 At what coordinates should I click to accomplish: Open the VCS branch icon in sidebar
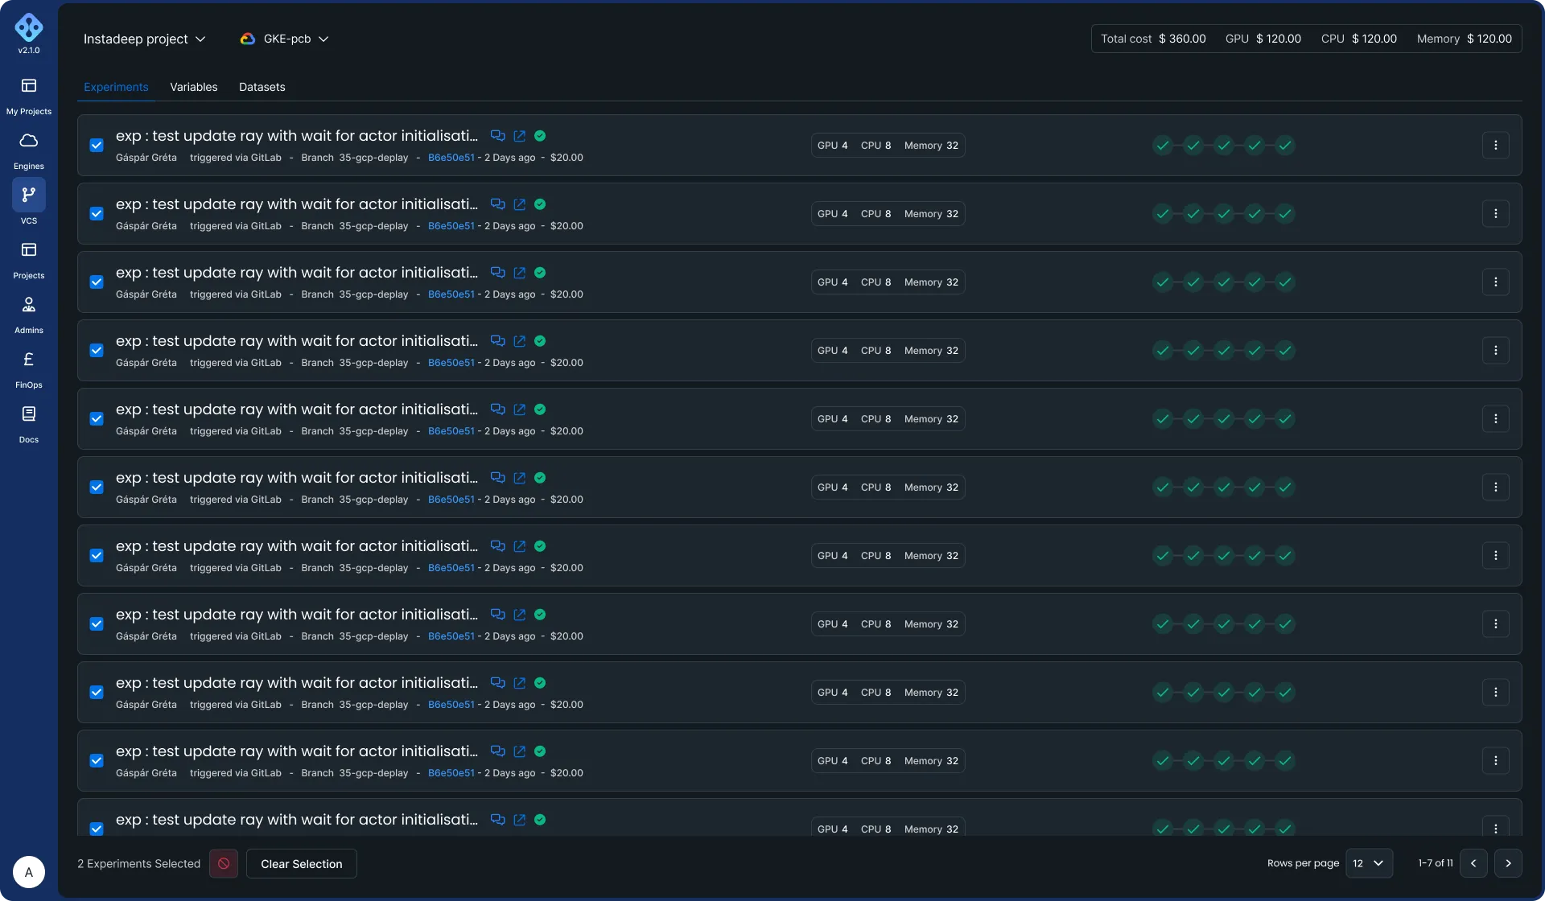(29, 195)
